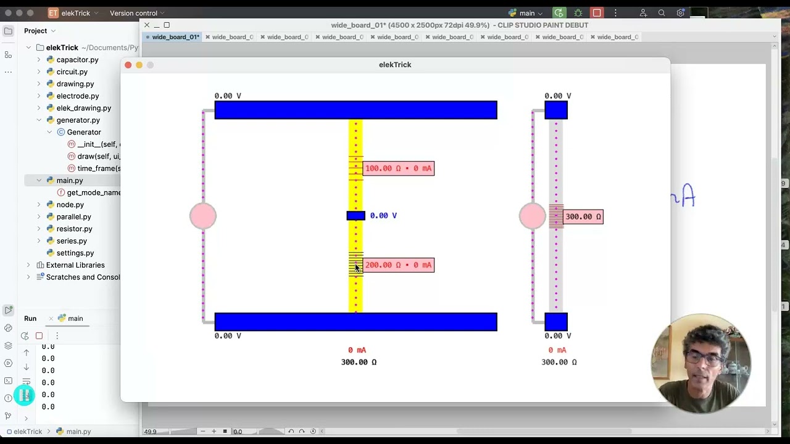The image size is (790, 444).
Task: Switch to wide_board_01* tab in Clip Studio
Action: [x=172, y=37]
